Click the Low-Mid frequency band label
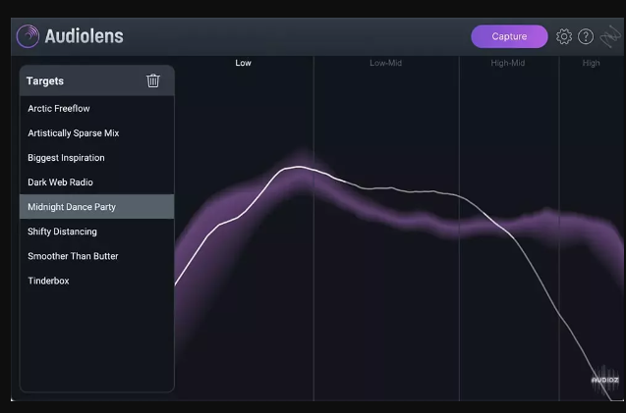The image size is (626, 413). [386, 64]
